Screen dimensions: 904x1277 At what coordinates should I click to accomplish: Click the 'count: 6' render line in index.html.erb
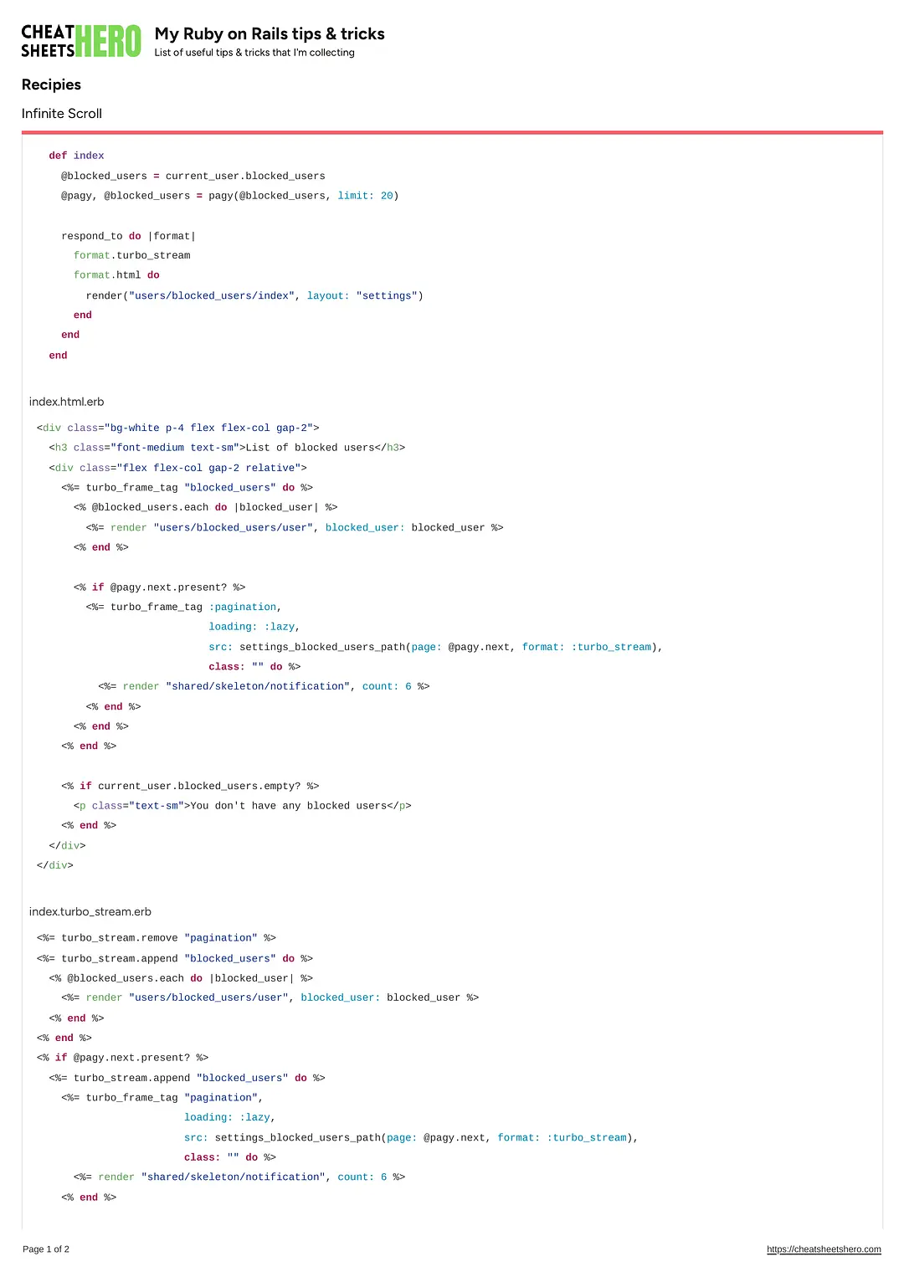click(x=264, y=686)
